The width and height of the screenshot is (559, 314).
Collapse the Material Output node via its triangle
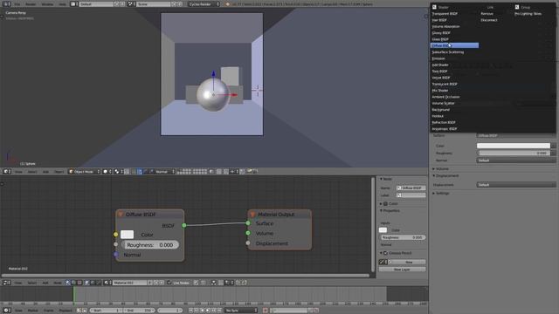(252, 215)
